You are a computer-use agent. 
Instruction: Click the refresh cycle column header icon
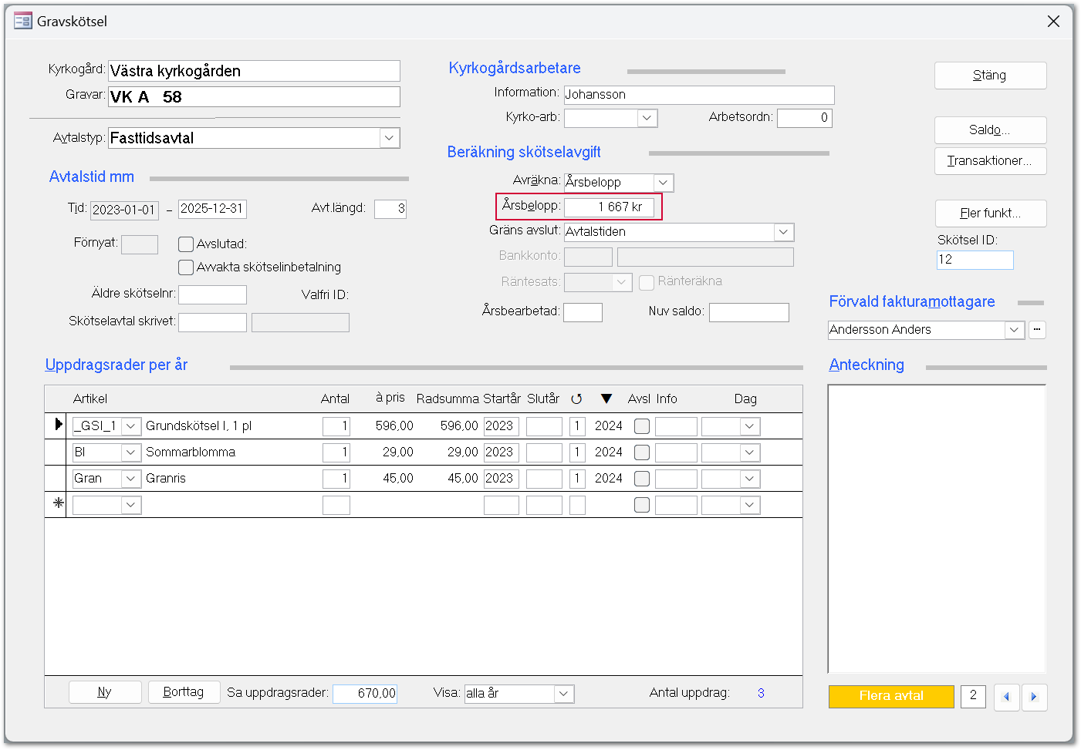coord(576,399)
